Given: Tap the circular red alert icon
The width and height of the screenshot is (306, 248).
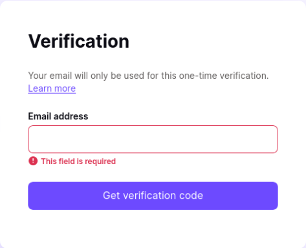Looking at the screenshot, I should (x=33, y=161).
